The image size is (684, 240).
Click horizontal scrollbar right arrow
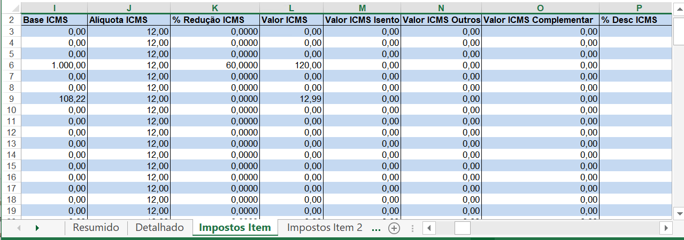(x=666, y=228)
